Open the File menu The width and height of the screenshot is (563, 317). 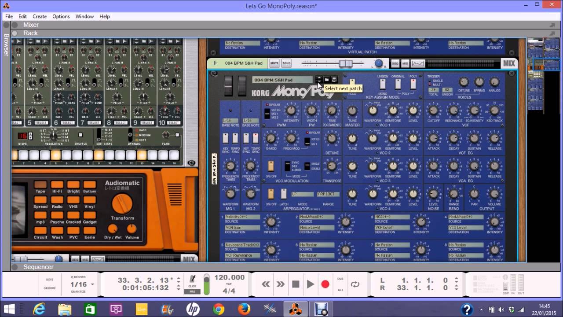(x=9, y=16)
